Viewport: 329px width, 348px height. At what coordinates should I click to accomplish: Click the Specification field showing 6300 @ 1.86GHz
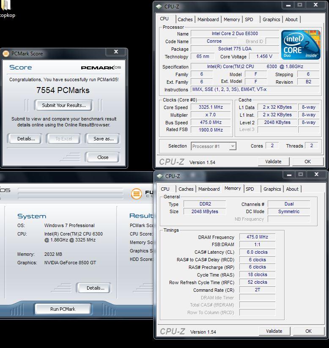point(255,66)
